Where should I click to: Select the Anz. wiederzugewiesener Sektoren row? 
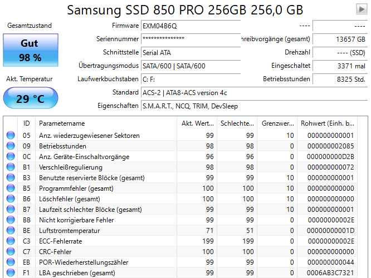pyautogui.click(x=180, y=135)
